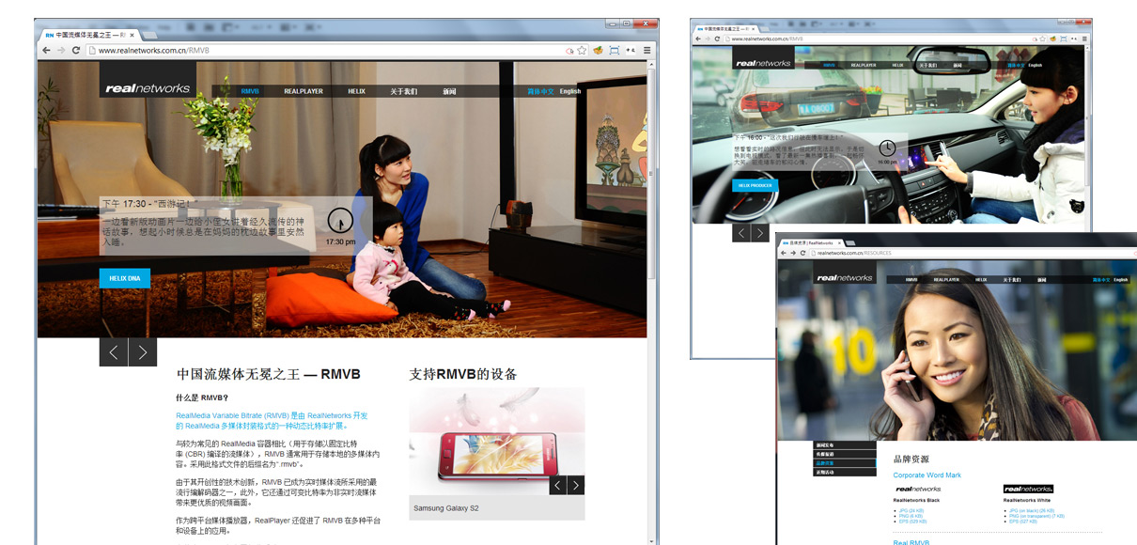Image resolution: width=1137 pixels, height=545 pixels.
Task: Open the Corporate Word Mark link
Action: pos(927,475)
